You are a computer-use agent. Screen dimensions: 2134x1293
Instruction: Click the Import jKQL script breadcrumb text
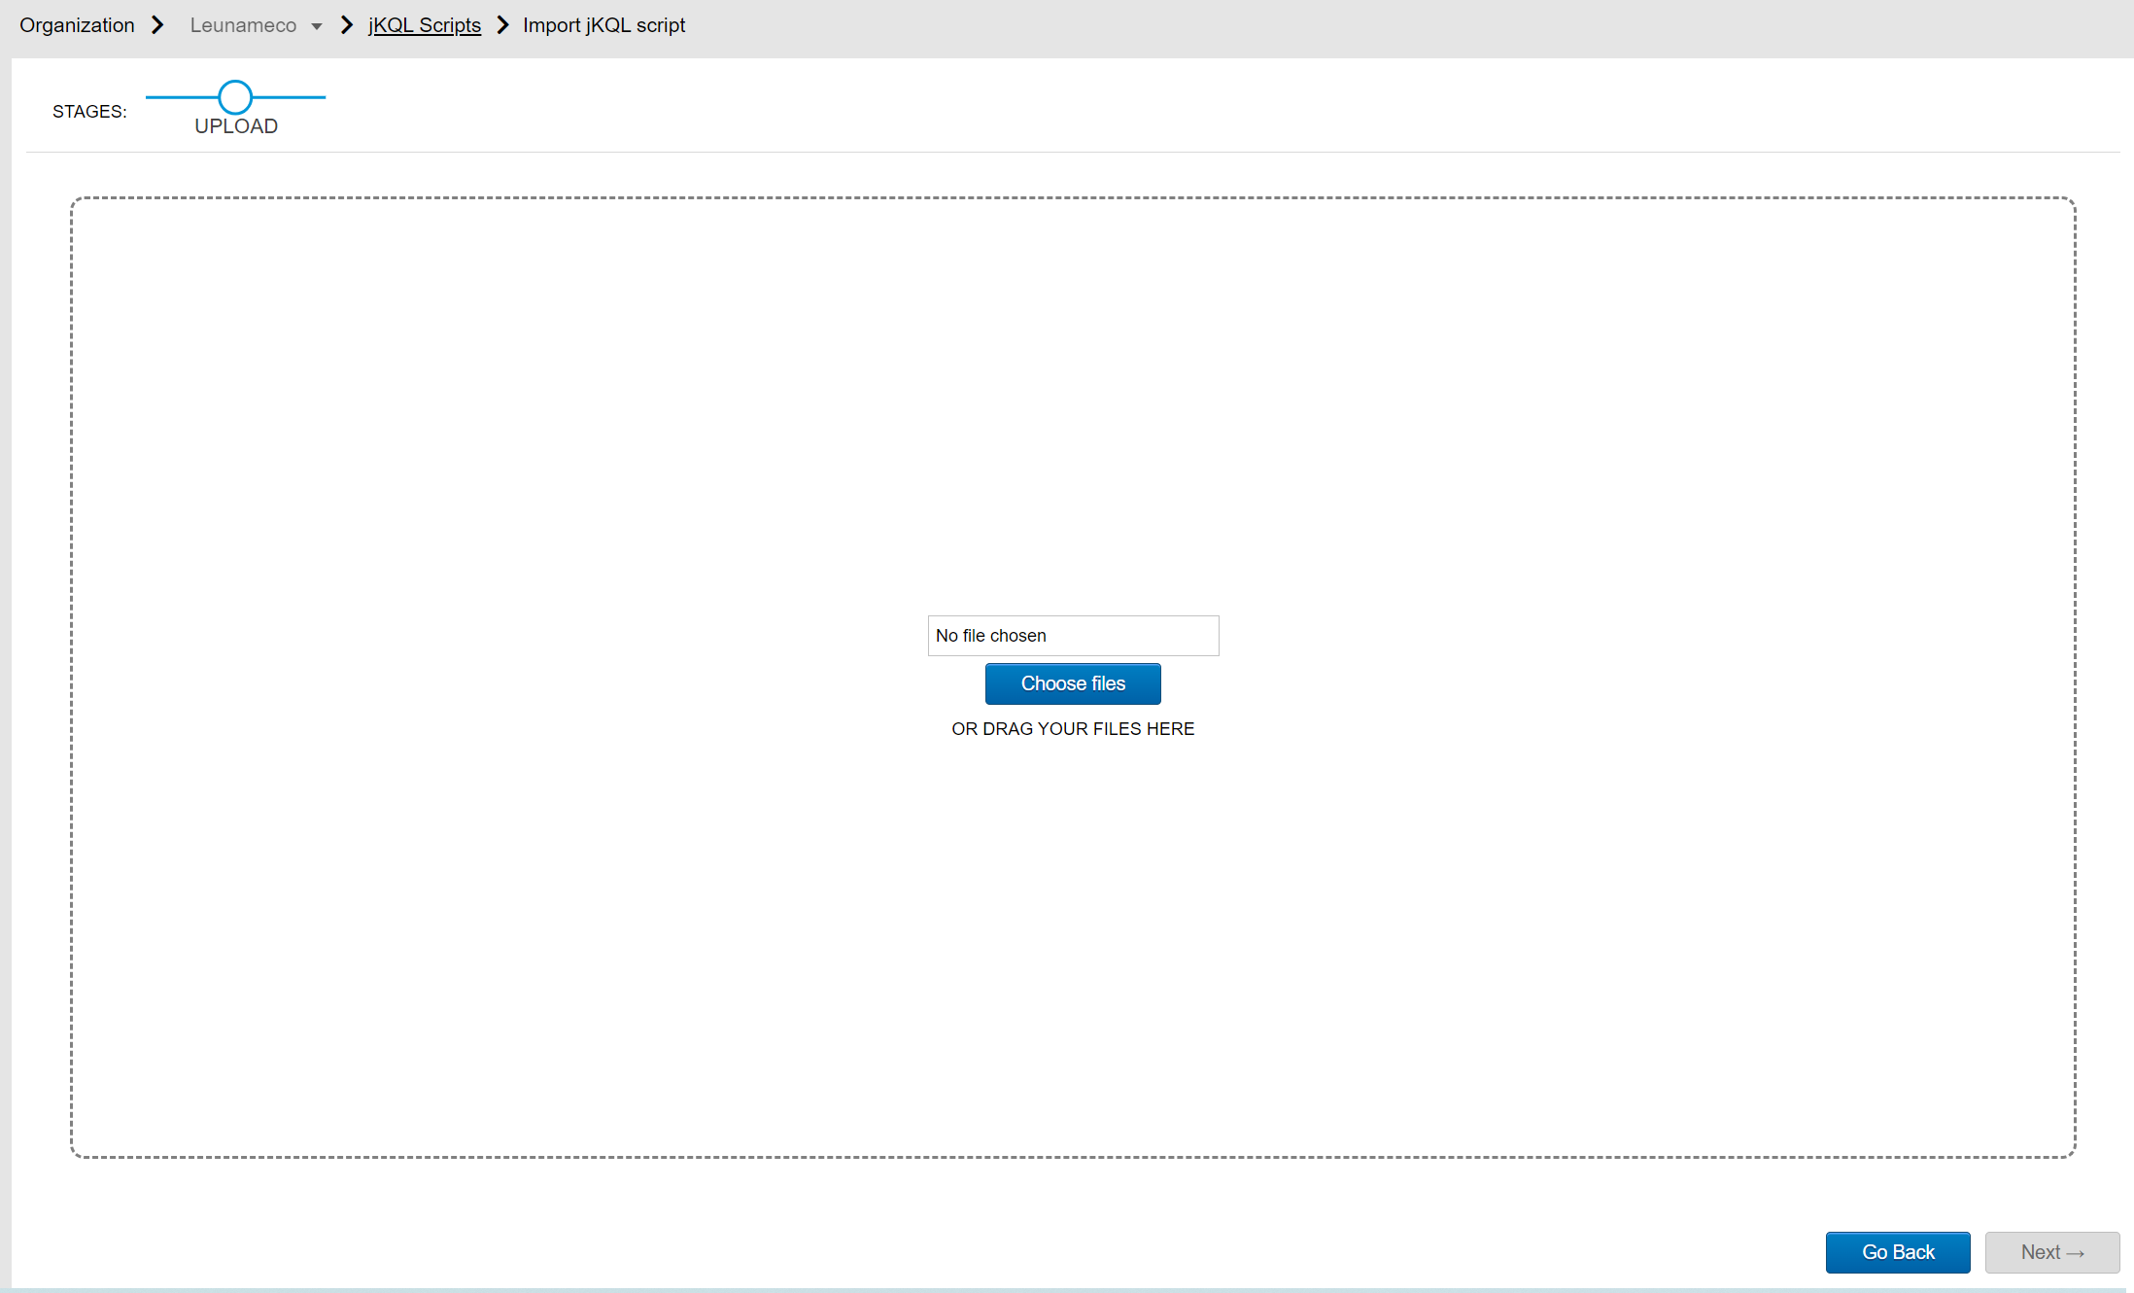(x=604, y=25)
